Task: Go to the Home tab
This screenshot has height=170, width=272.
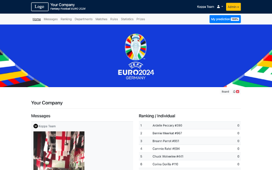Action: (x=37, y=19)
